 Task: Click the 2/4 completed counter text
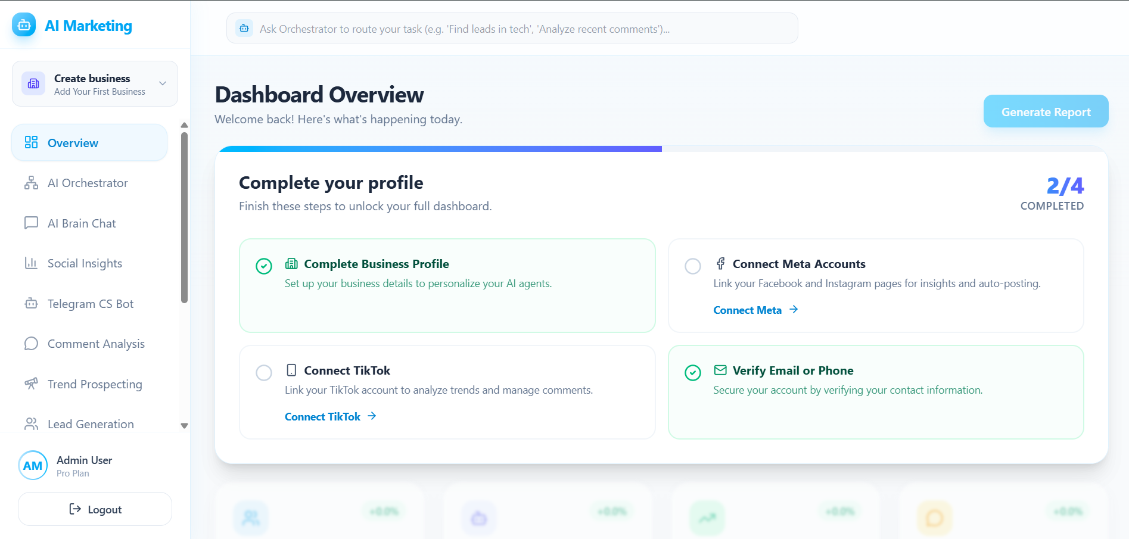pos(1065,186)
